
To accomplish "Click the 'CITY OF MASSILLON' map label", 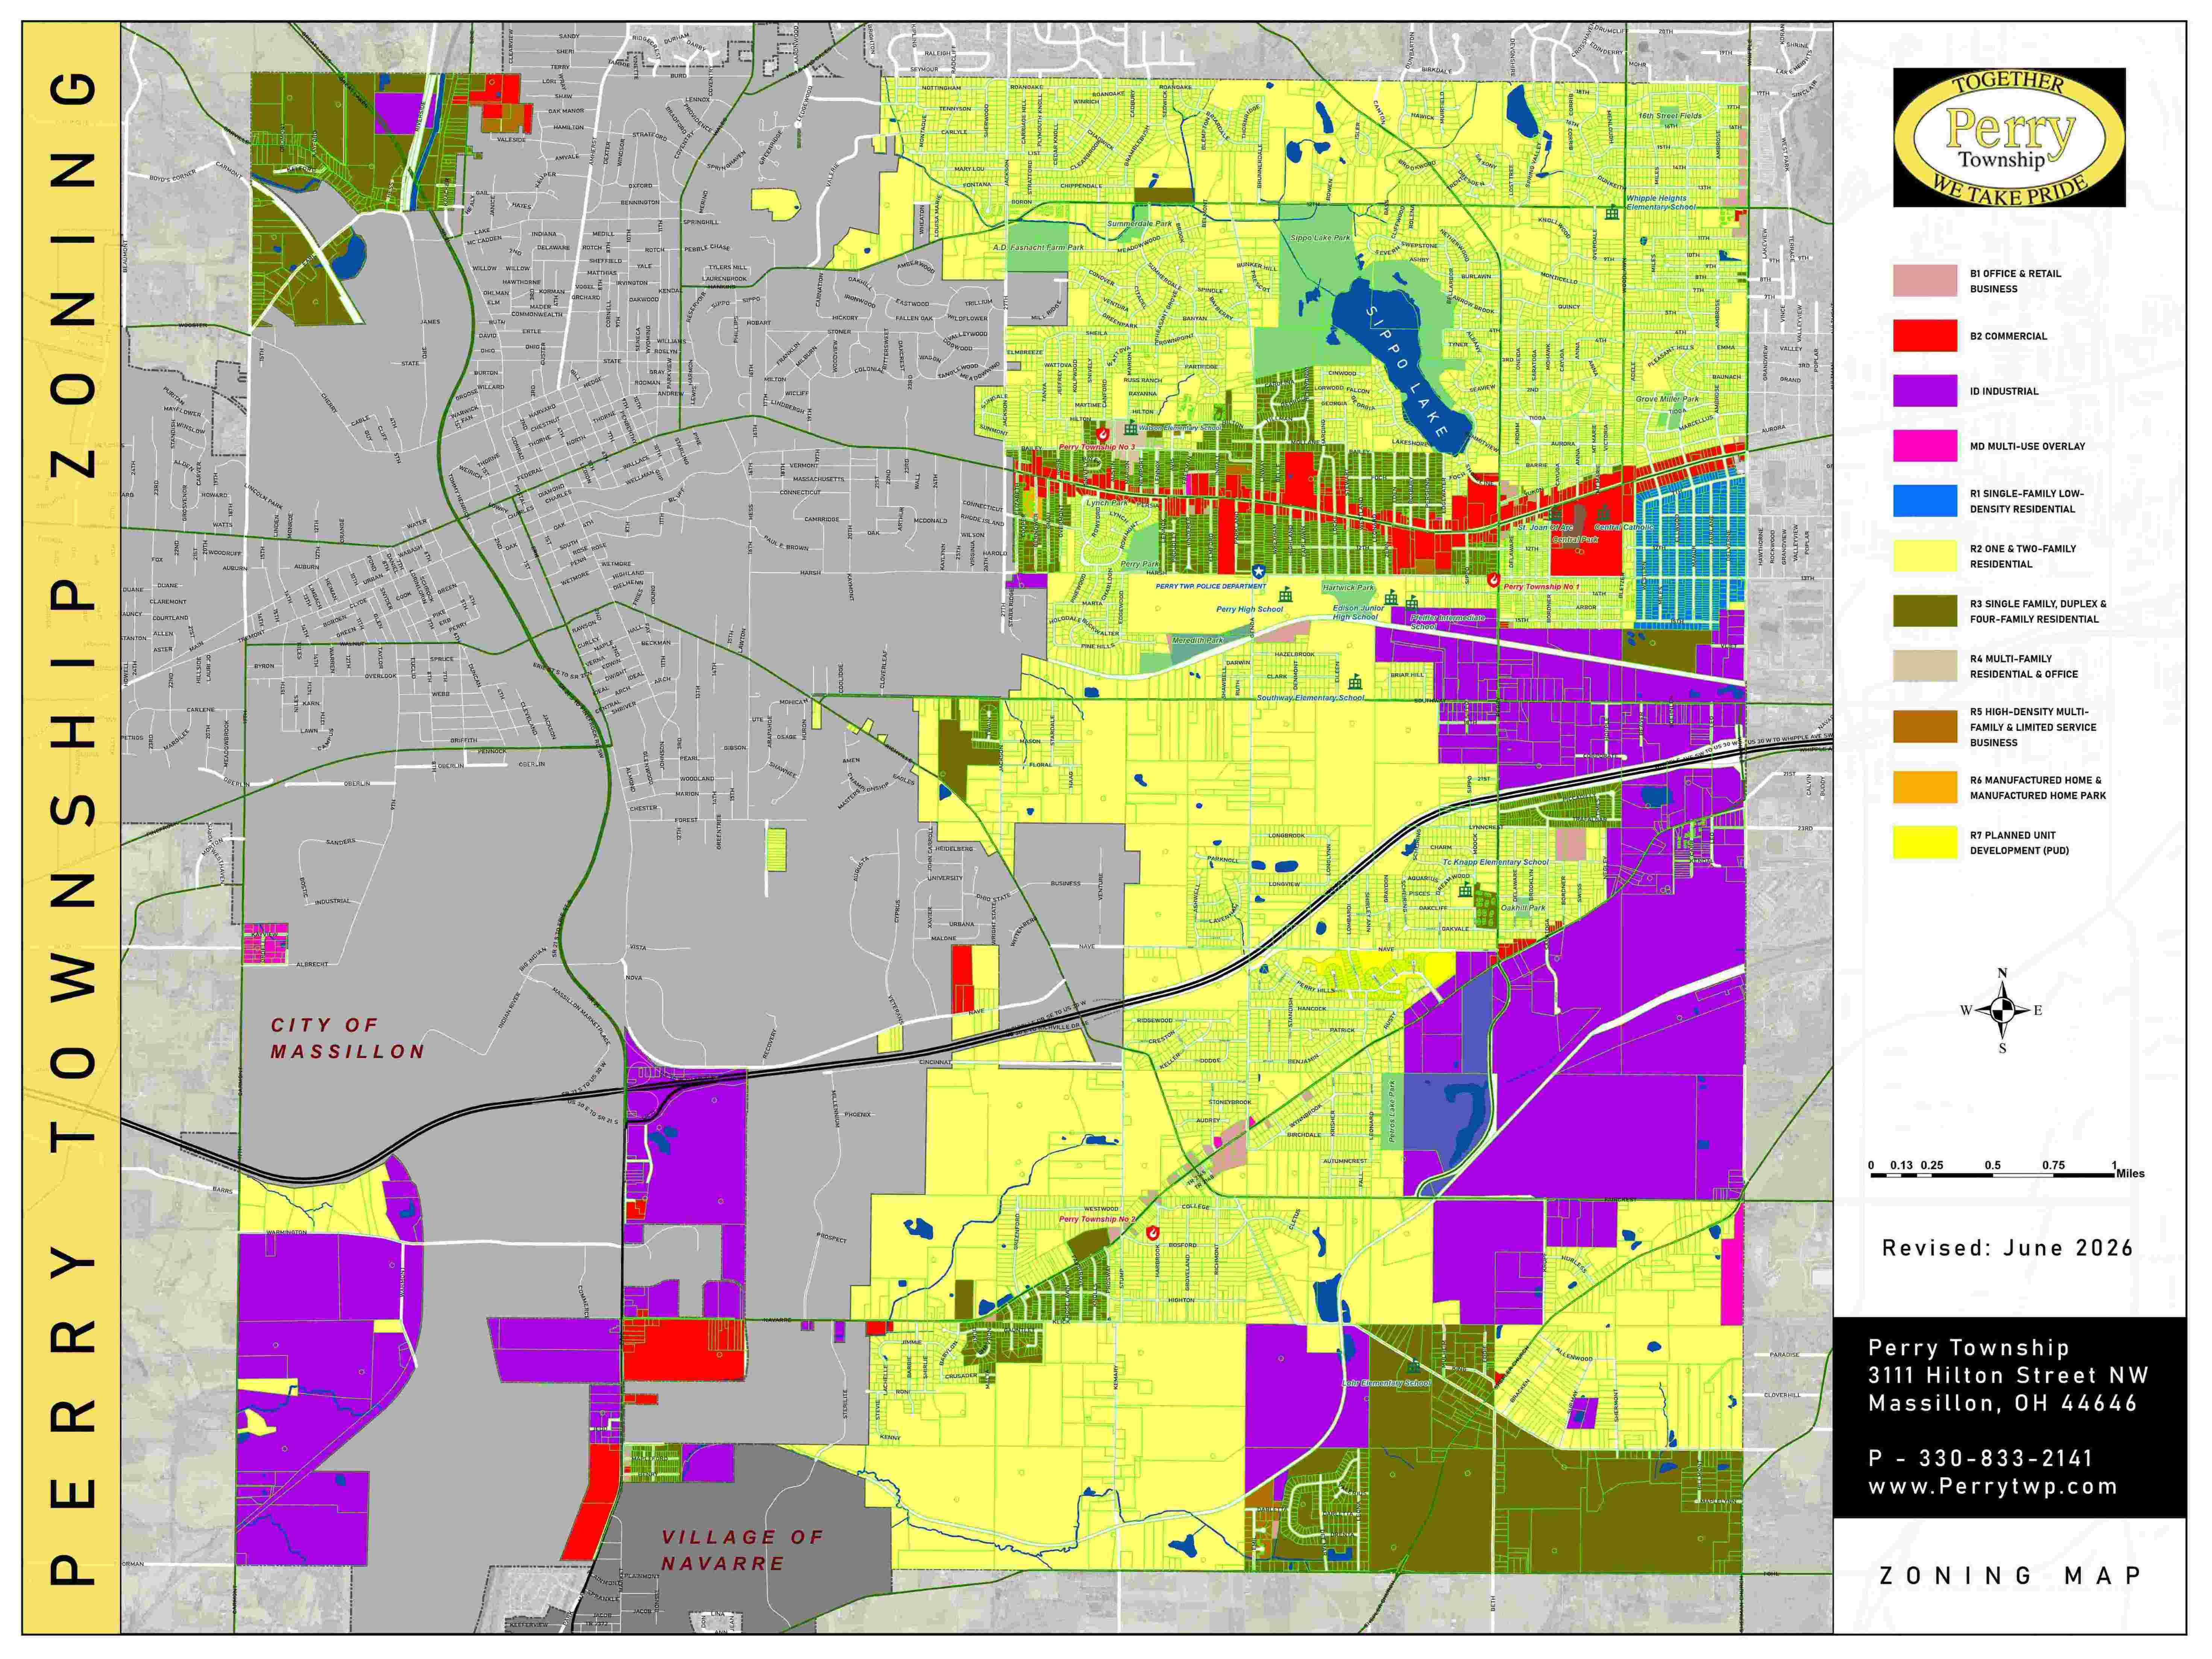I will coord(348,1038).
